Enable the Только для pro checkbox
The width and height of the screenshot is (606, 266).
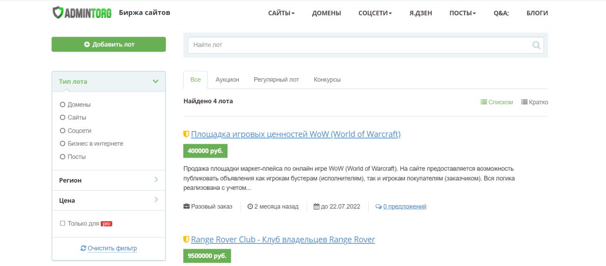(62, 224)
